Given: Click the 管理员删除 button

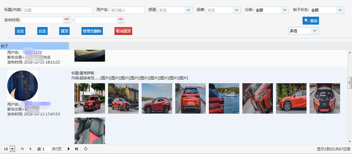Looking at the screenshot, I should coord(92,31).
